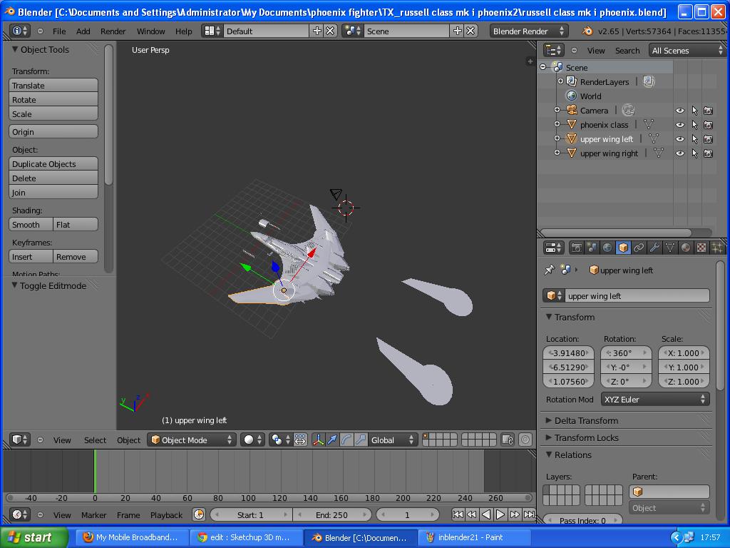Open the Rotation Mode dropdown showing XYZ Euler
Screen dimensions: 730x548
tap(654, 400)
